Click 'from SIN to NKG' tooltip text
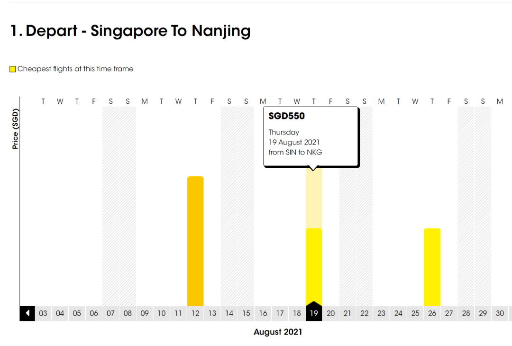This screenshot has height=346, width=512. pyautogui.click(x=295, y=152)
